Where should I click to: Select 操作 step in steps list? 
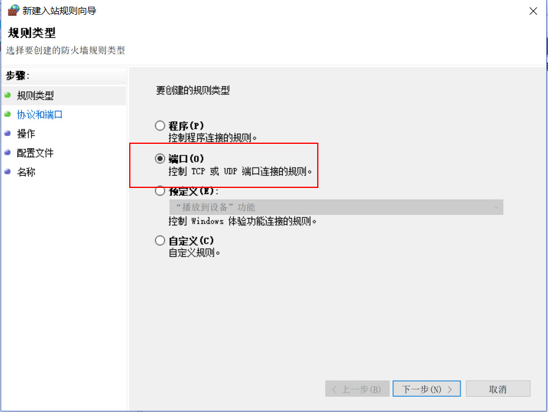click(x=26, y=133)
